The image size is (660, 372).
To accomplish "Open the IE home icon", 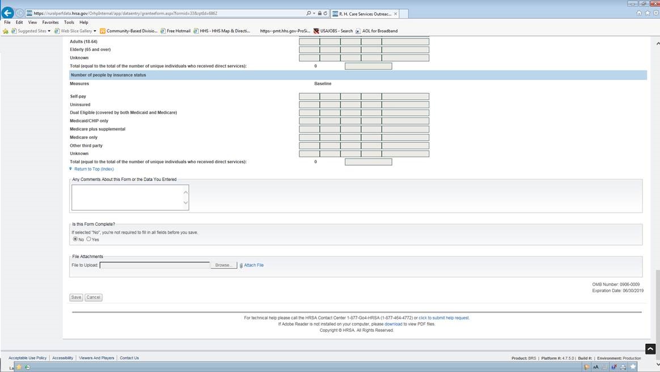I will click(x=639, y=13).
